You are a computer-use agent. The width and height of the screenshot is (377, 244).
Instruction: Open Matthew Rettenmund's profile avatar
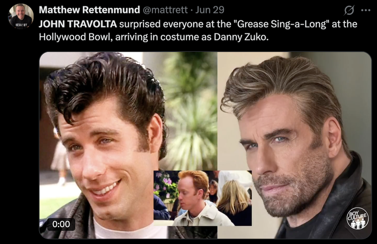pyautogui.click(x=21, y=16)
